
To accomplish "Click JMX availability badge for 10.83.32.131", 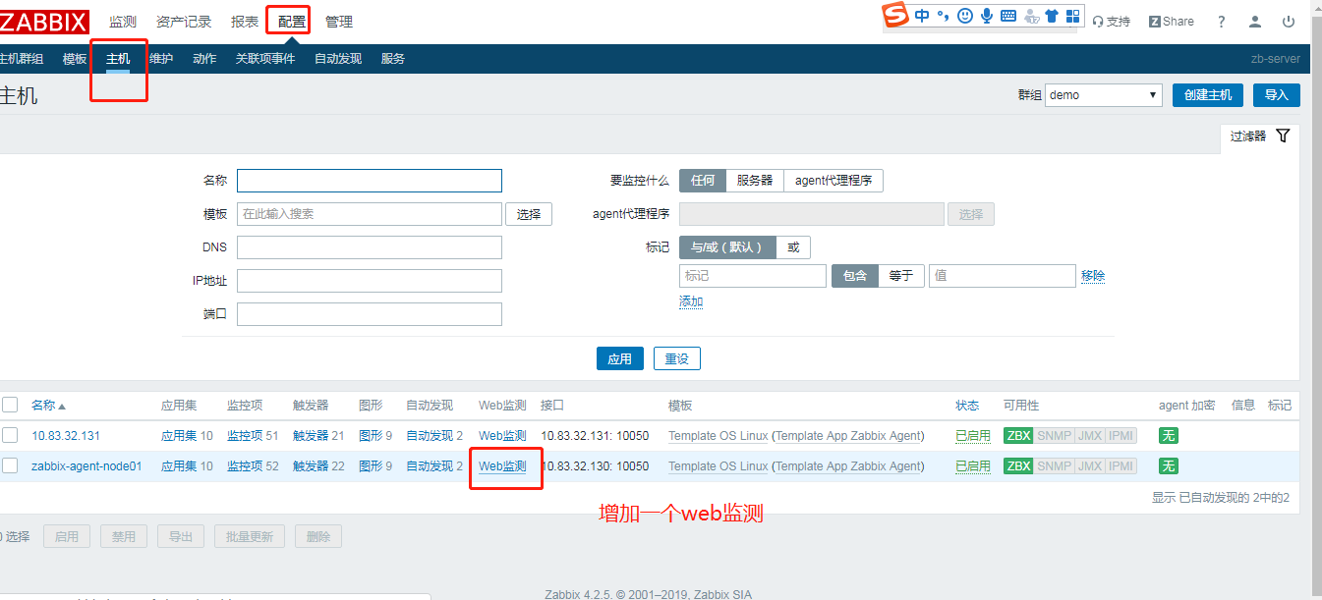I will [x=1089, y=436].
